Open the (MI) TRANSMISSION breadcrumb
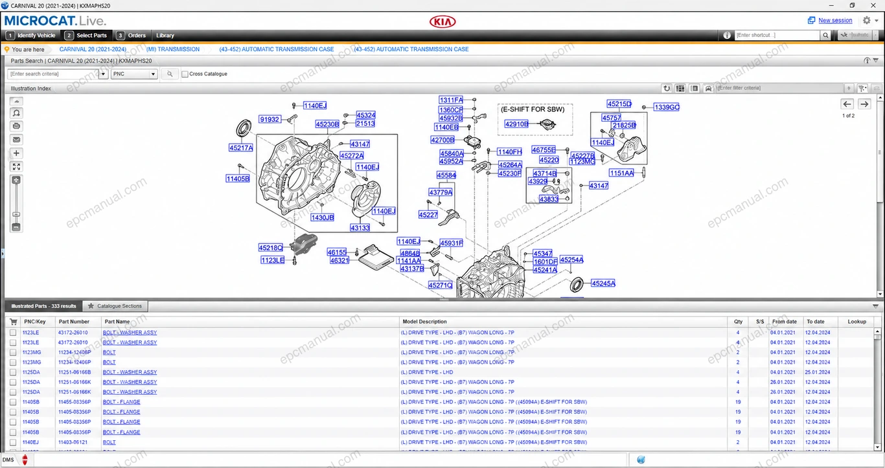The width and height of the screenshot is (885, 468). (x=173, y=49)
